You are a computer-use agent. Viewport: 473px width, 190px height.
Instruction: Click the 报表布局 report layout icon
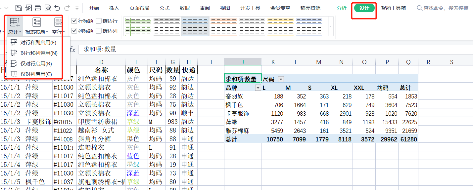(x=37, y=22)
